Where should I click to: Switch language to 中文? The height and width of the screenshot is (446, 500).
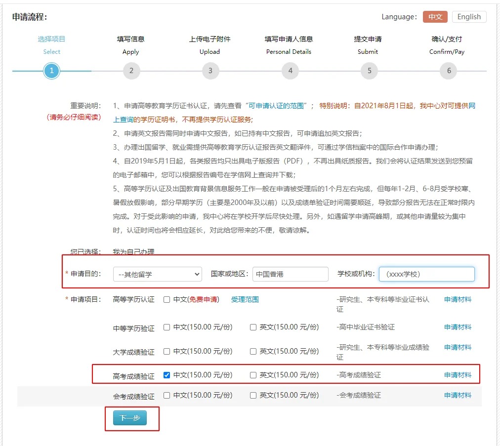pyautogui.click(x=435, y=17)
